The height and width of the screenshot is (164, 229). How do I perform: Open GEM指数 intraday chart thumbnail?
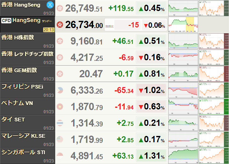click(183, 74)
